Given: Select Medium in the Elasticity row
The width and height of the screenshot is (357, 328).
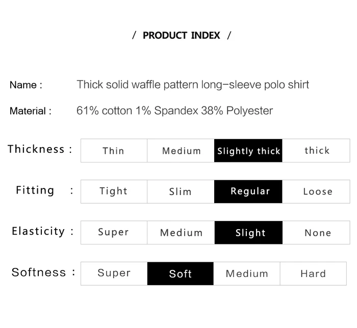Looking at the screenshot, I should tap(181, 233).
